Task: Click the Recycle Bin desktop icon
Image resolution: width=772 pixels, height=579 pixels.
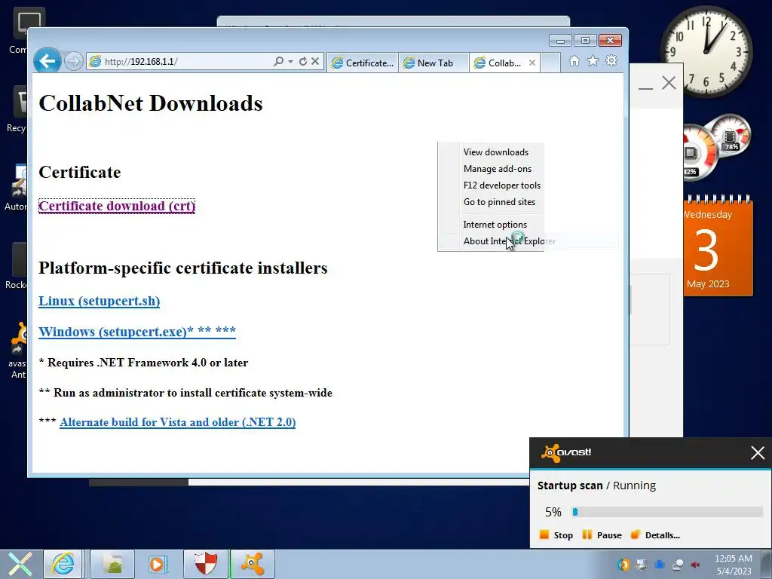Action: click(x=17, y=109)
